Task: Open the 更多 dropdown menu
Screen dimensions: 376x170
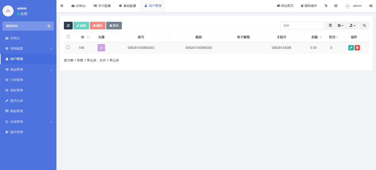Action: point(114,26)
